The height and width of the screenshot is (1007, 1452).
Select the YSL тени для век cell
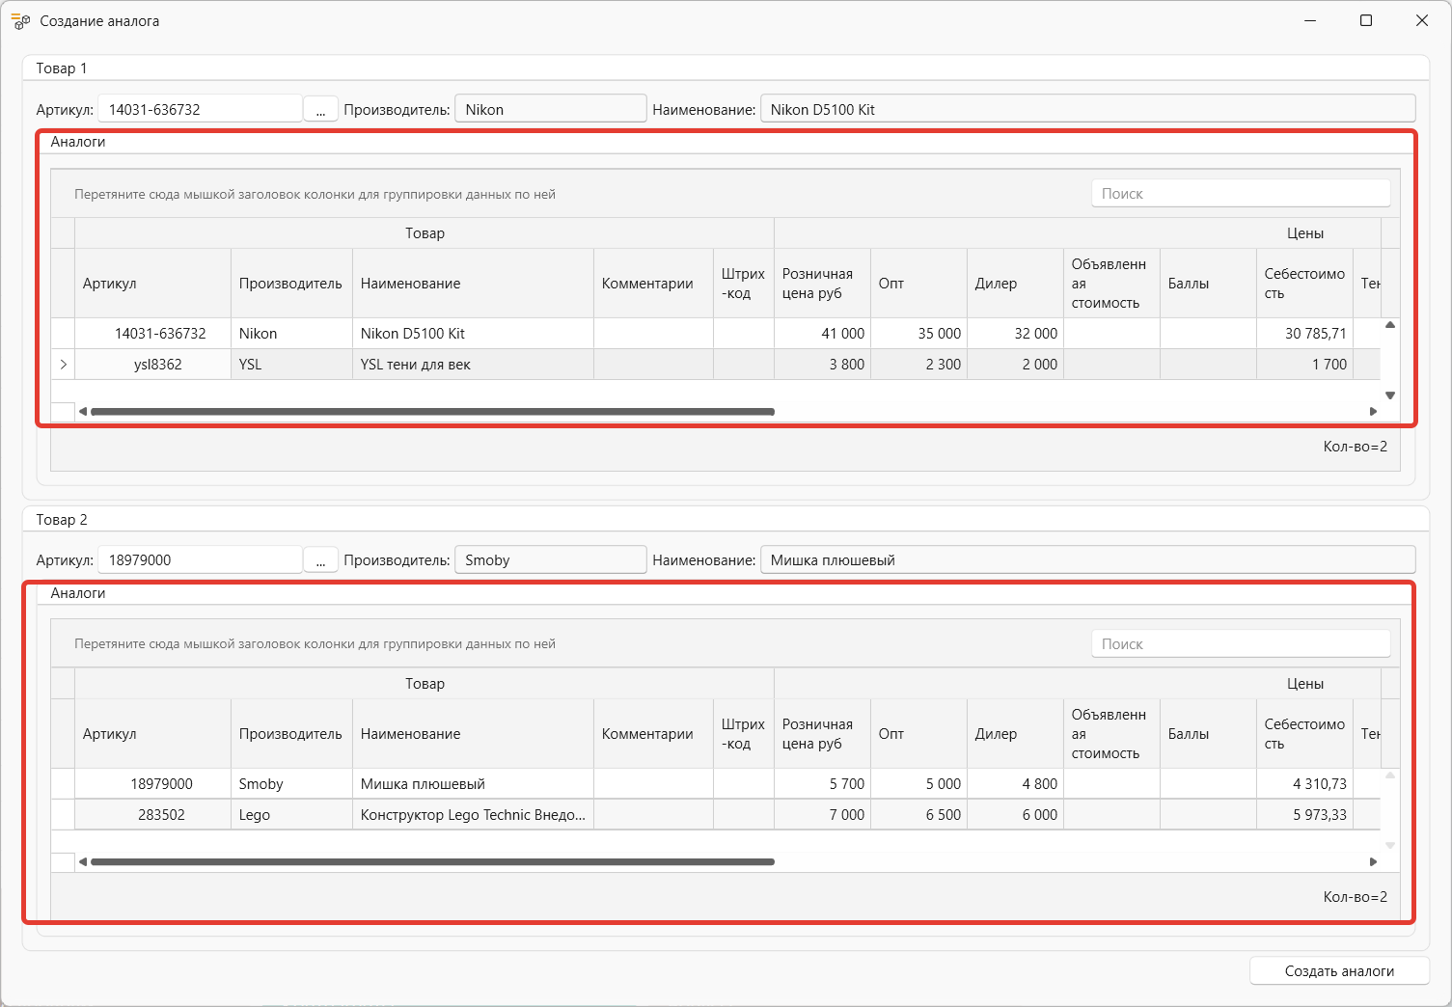pos(473,364)
